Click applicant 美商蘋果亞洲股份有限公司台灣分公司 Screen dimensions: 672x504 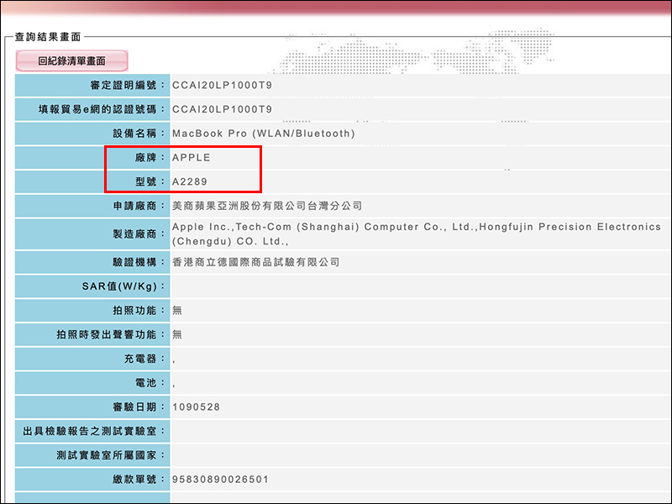pos(267,206)
